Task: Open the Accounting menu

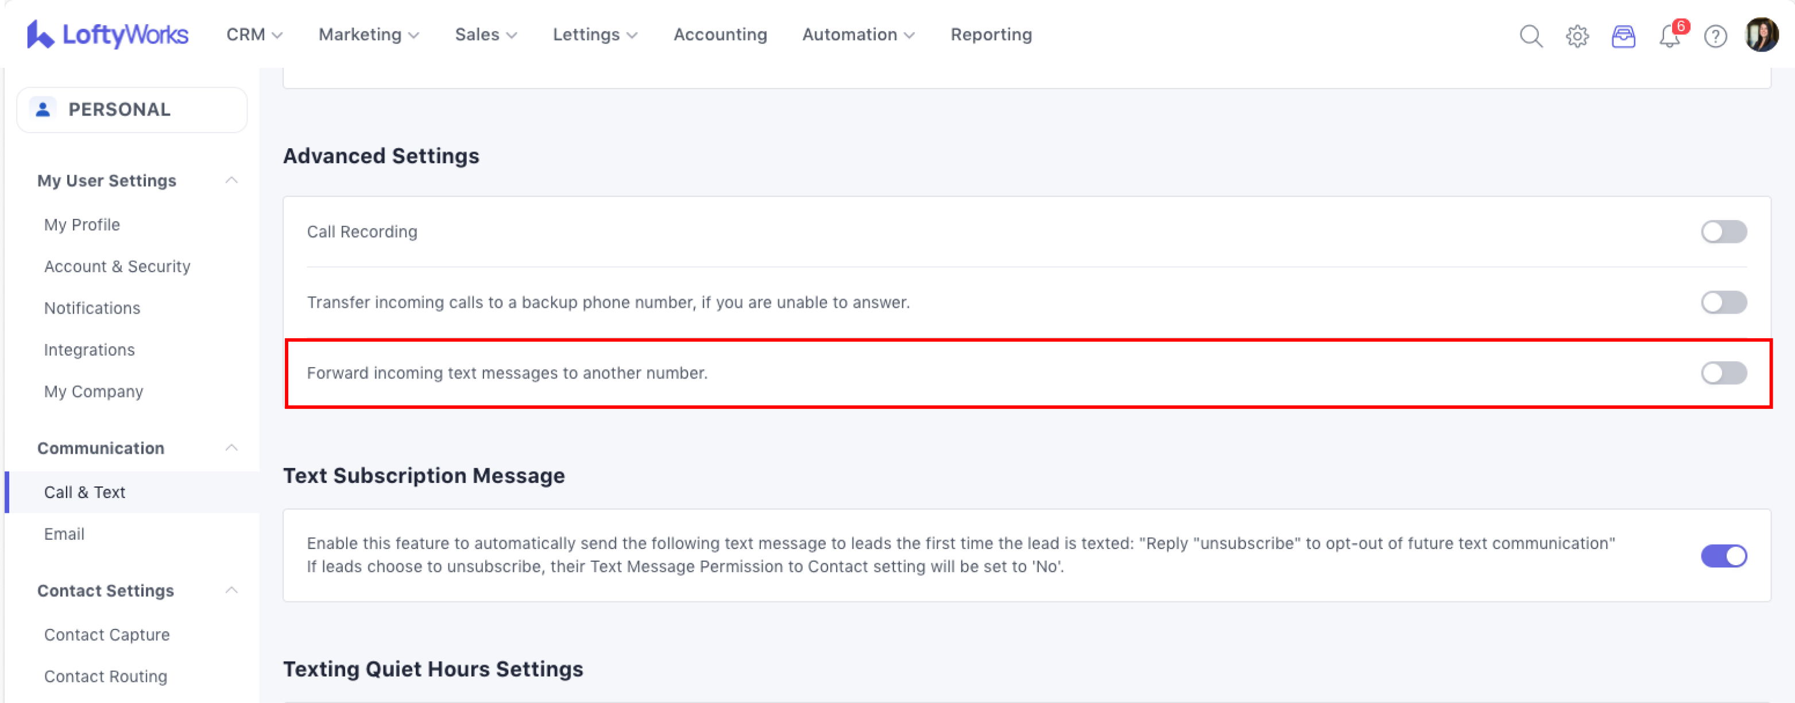Action: click(720, 34)
